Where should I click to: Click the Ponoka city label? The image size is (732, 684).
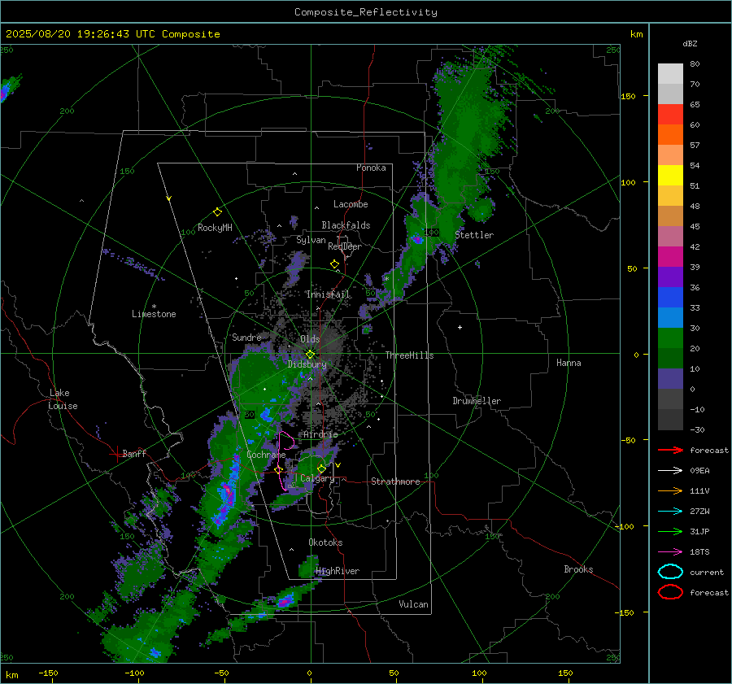371,168
